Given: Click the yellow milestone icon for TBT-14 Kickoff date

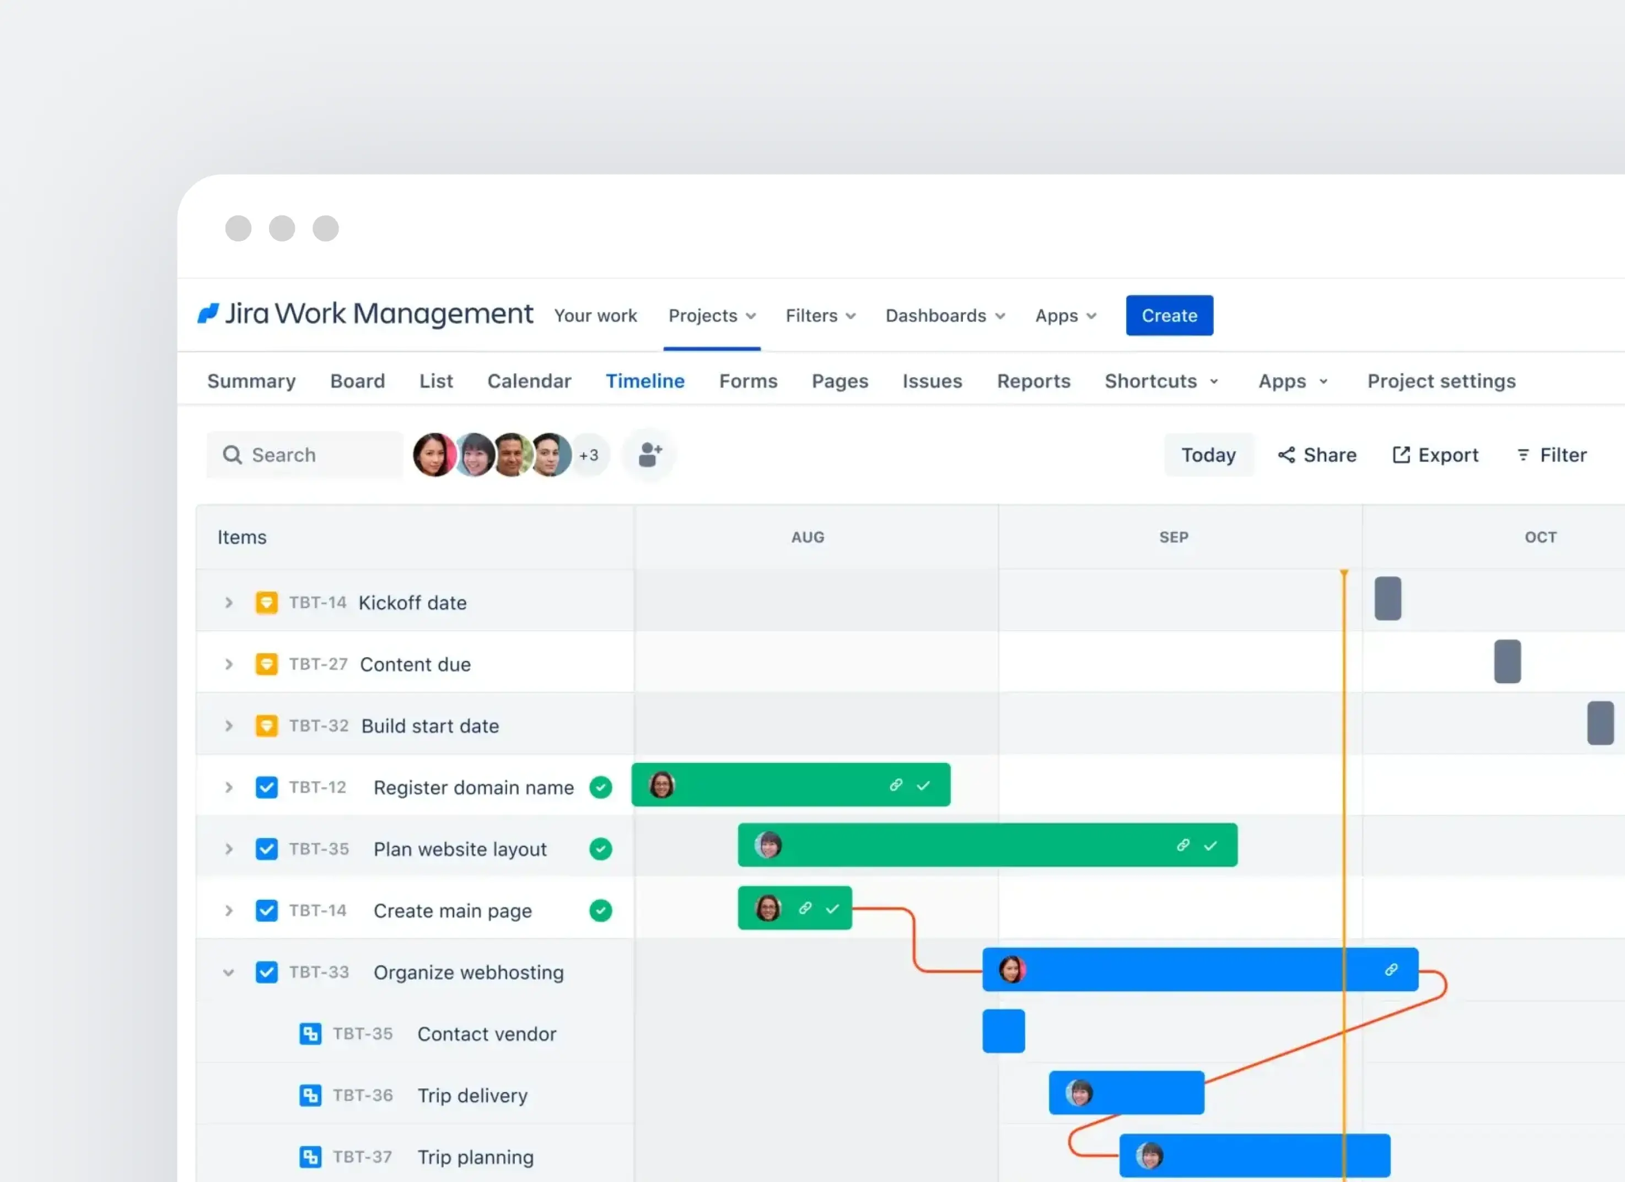Looking at the screenshot, I should [267, 602].
